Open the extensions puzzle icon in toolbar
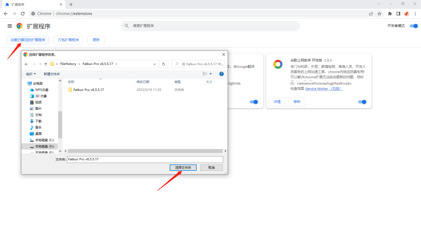This screenshot has width=421, height=225. point(390,14)
